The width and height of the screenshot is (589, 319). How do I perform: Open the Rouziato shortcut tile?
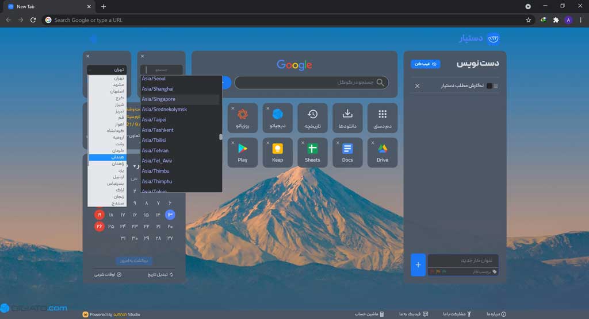click(243, 118)
